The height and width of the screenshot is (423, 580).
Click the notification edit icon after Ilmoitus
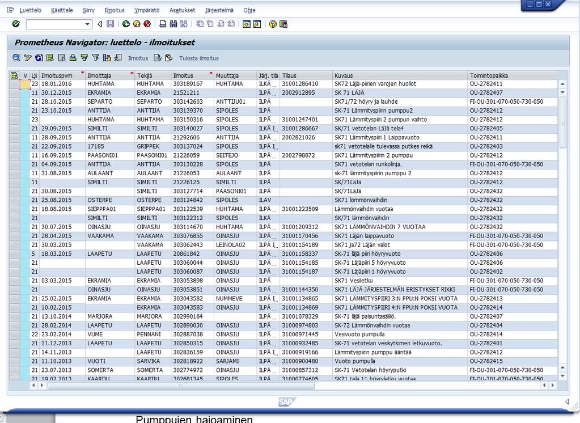coord(157,58)
